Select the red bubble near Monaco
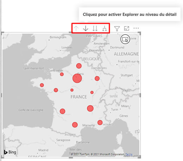 pyautogui.click(x=100, y=123)
